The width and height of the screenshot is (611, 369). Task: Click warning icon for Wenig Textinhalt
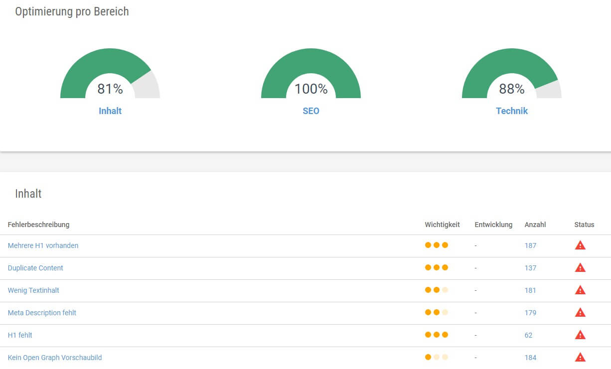click(x=580, y=290)
